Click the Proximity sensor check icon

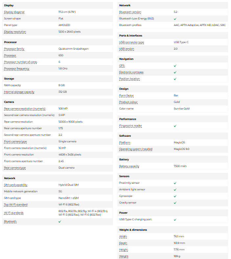point(175,183)
